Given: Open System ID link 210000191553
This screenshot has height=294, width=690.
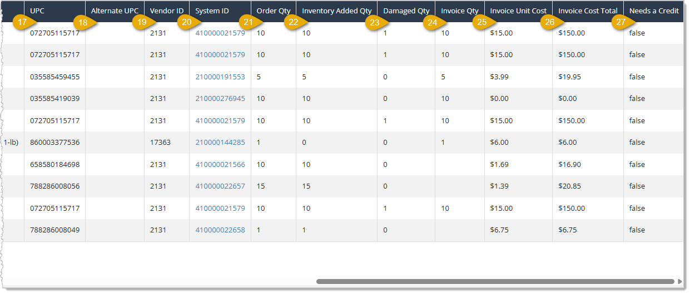Looking at the screenshot, I should tap(220, 77).
